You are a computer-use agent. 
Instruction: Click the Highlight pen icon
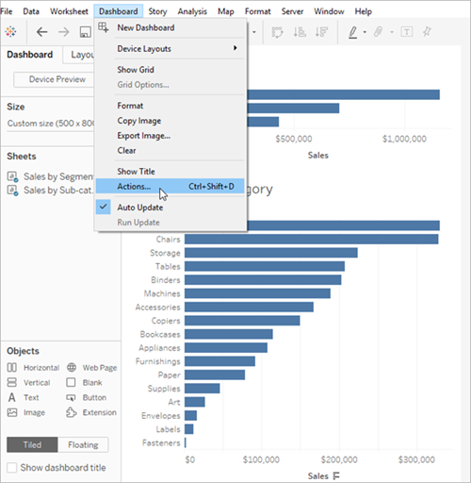[353, 32]
